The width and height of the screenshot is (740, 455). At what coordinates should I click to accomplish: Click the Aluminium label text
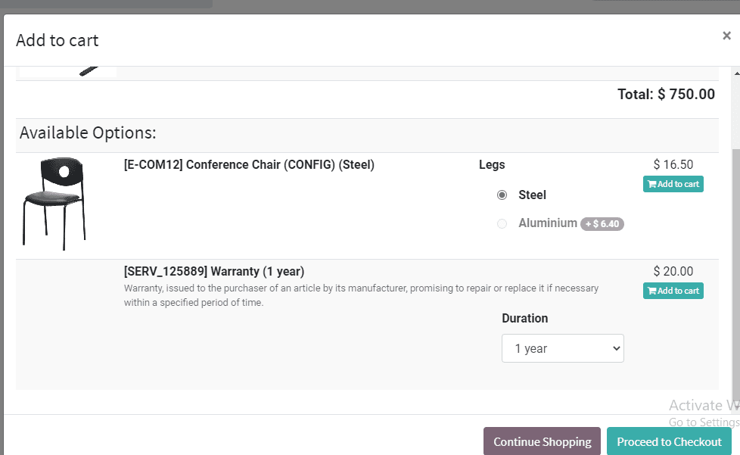click(548, 223)
